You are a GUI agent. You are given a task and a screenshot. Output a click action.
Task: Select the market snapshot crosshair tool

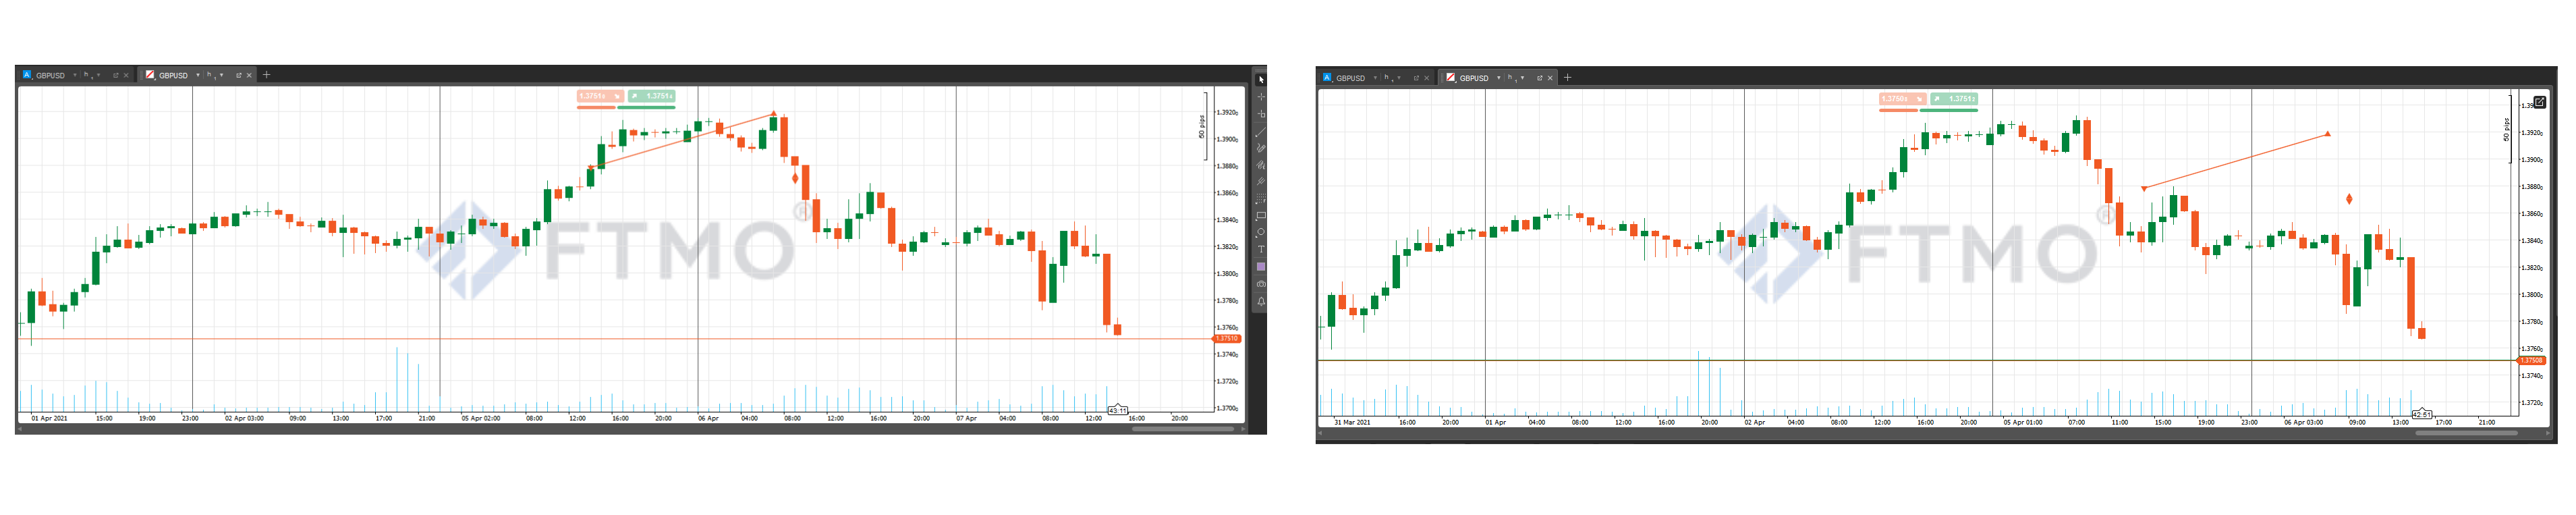(1262, 115)
